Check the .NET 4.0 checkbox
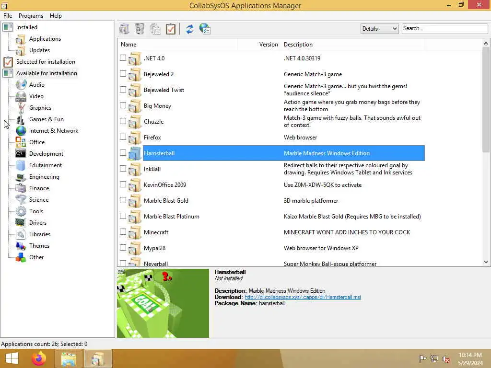 (123, 58)
